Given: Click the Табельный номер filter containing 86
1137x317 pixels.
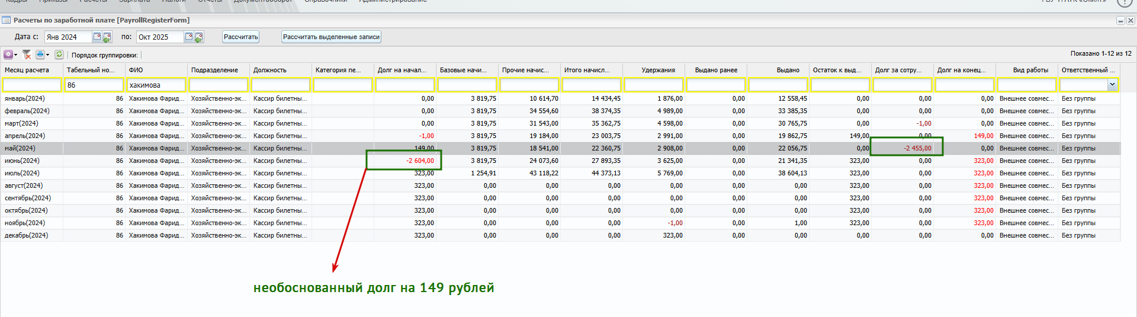Looking at the screenshot, I should [x=94, y=85].
